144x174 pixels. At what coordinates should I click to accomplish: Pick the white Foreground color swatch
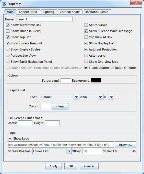[66, 80]
